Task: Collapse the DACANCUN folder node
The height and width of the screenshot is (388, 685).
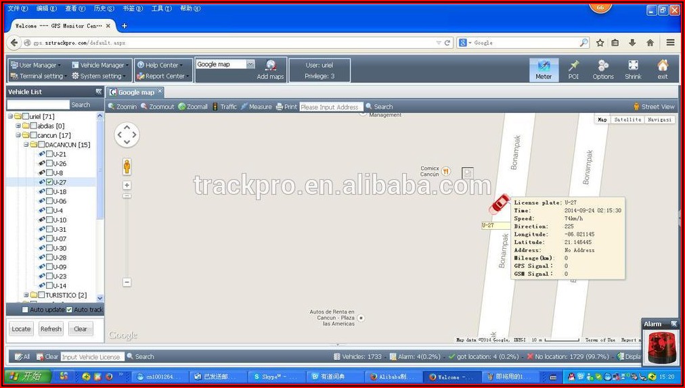Action: pos(26,145)
